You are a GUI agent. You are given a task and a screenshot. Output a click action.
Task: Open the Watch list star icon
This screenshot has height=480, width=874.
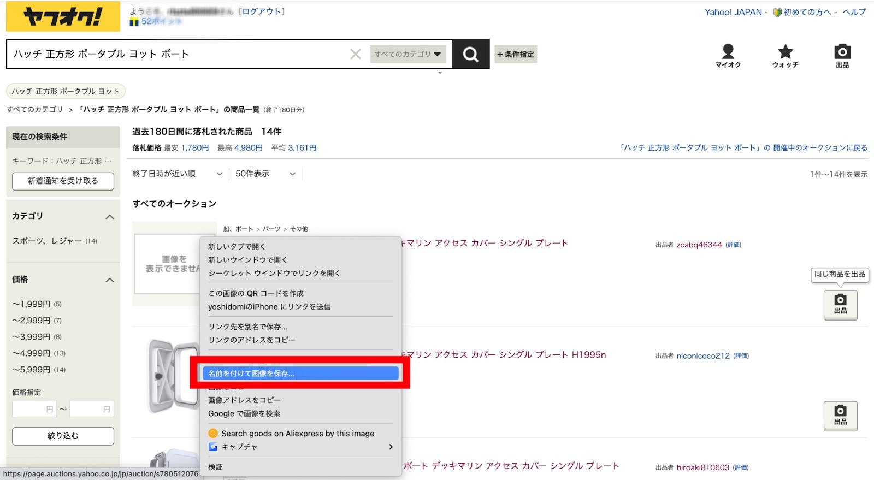tap(785, 56)
